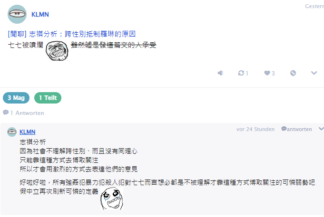Show the 3 Mag likes list
The height and width of the screenshot is (217, 324).
click(x=16, y=98)
